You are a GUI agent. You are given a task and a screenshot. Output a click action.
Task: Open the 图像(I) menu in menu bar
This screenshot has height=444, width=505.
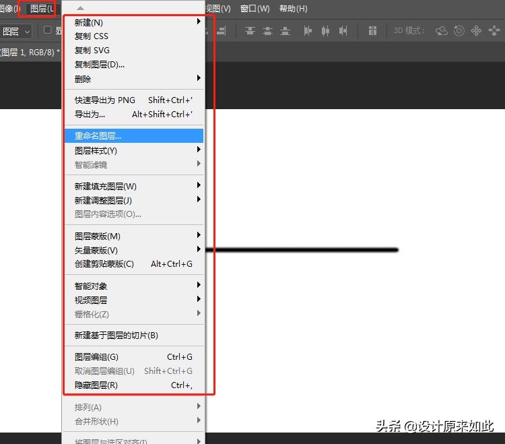click(x=9, y=9)
